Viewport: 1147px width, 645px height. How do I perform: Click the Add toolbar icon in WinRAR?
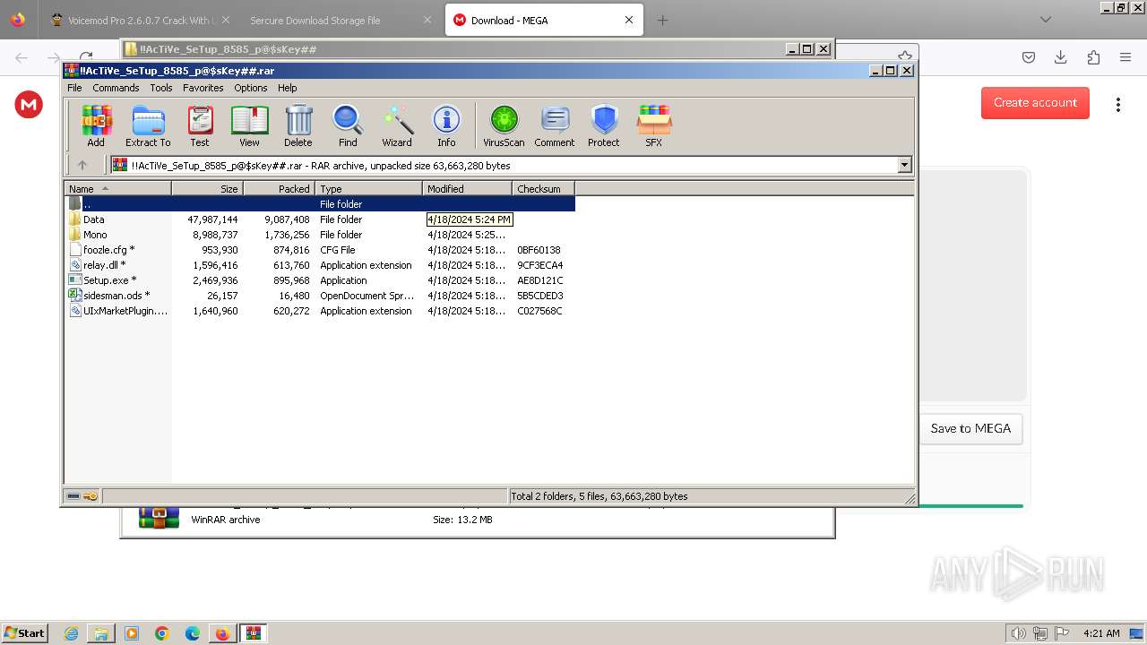pos(96,125)
